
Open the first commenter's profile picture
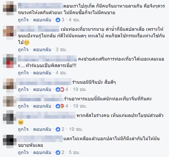coord(10,8)
